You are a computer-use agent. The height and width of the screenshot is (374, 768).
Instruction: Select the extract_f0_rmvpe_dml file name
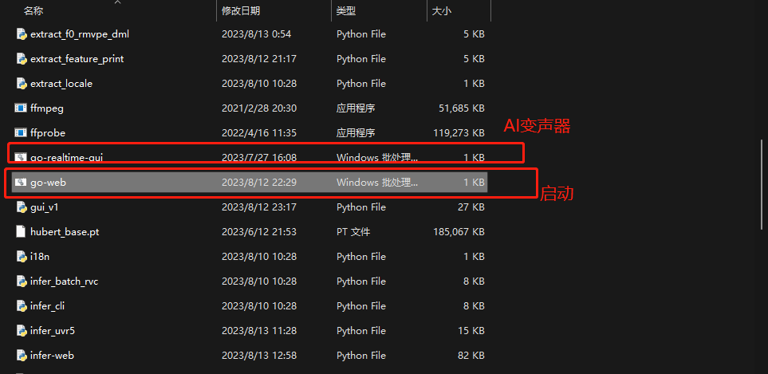[79, 34]
